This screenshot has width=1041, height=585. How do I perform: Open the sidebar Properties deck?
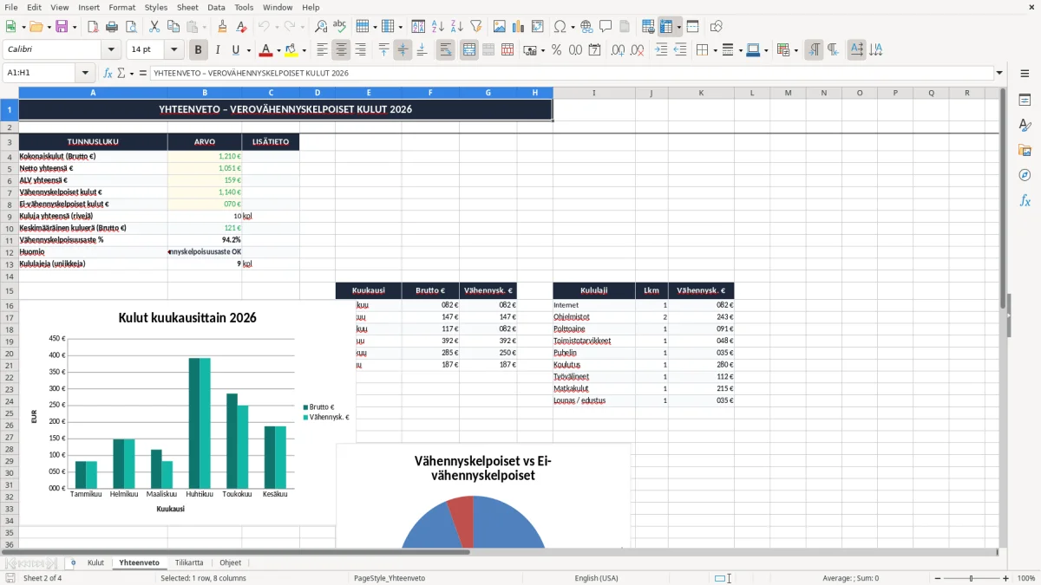pos(1025,100)
